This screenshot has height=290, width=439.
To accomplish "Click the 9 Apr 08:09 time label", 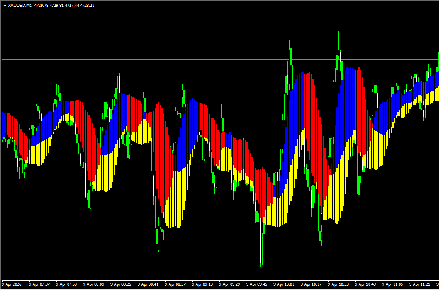I will 94,284.
